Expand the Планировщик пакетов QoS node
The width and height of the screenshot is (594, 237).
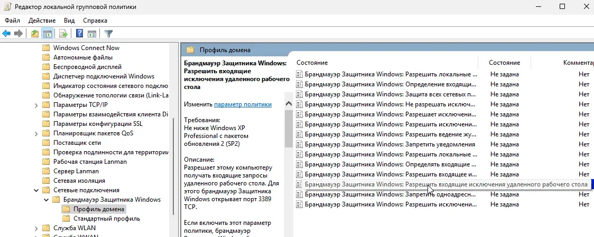(36, 133)
